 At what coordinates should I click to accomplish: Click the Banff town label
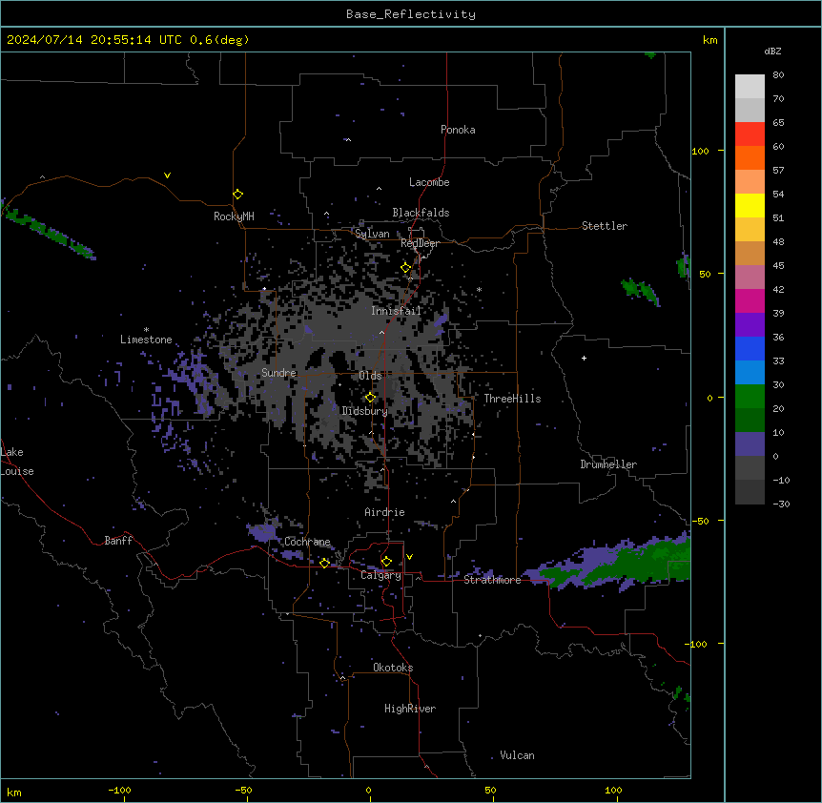click(118, 541)
